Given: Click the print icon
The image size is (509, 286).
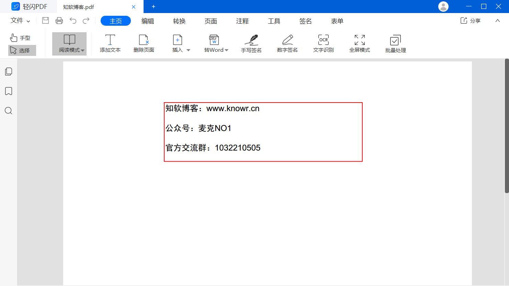Looking at the screenshot, I should [59, 21].
